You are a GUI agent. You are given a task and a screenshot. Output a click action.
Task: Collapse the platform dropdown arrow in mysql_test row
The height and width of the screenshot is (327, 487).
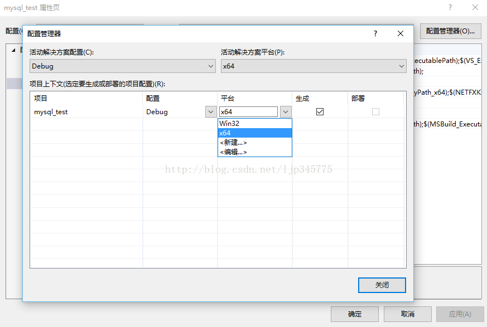286,111
